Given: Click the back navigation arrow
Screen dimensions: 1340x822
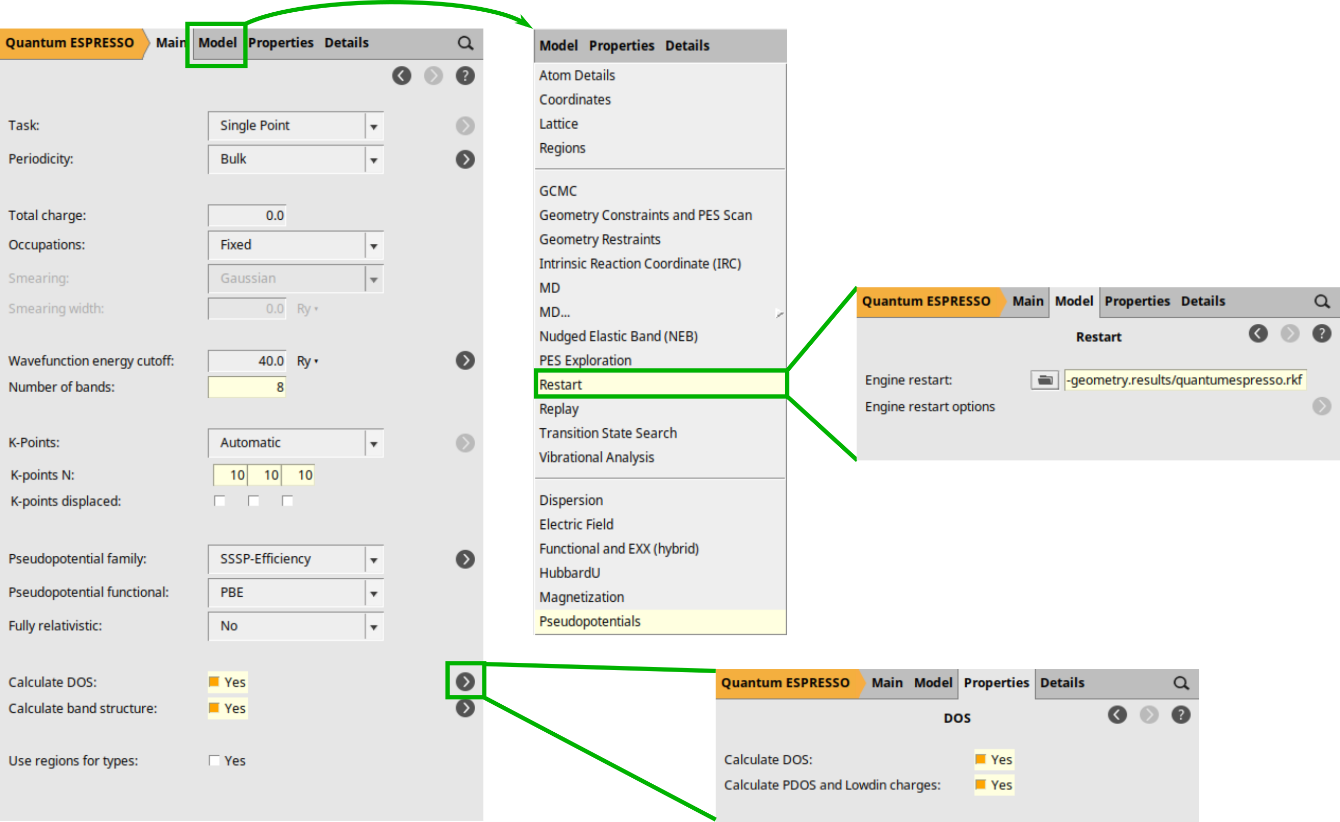Looking at the screenshot, I should point(402,75).
